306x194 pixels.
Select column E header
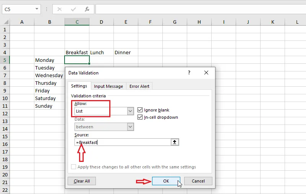[x=126, y=22]
